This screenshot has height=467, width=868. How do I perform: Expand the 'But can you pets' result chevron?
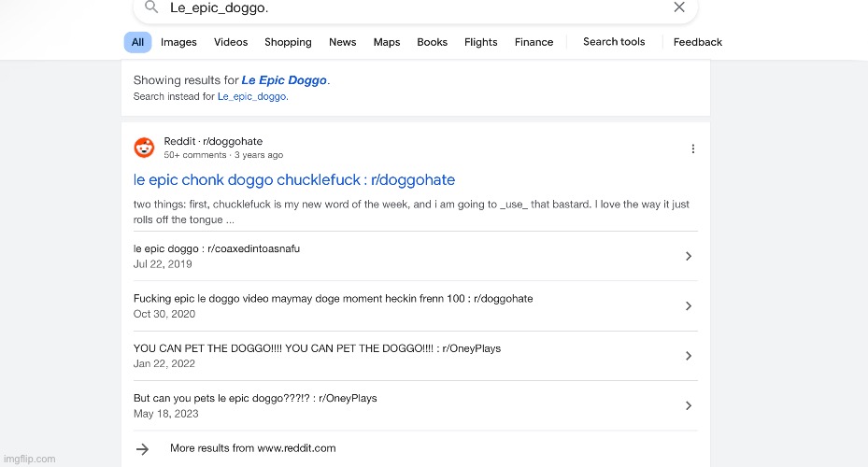point(689,405)
